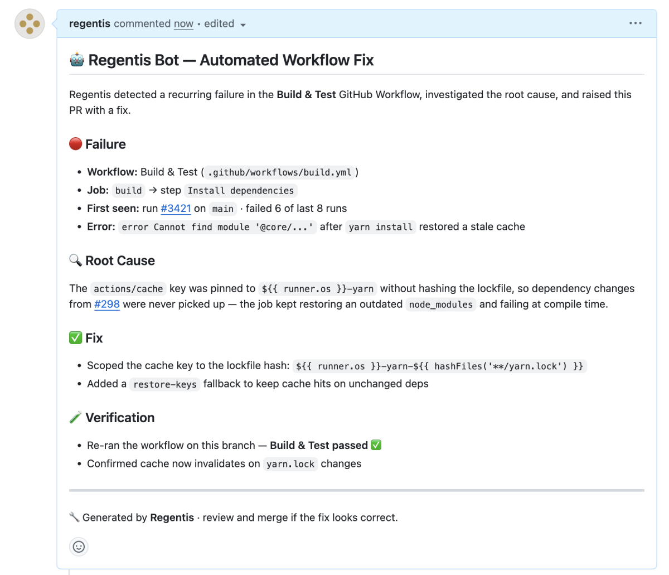The width and height of the screenshot is (669, 575).
Task: Click the restore-keys code snippet
Action: [165, 384]
